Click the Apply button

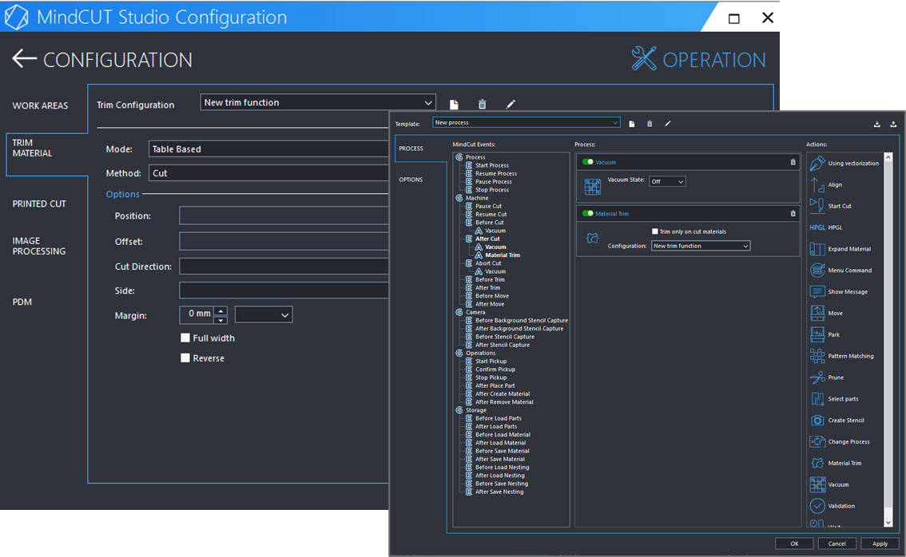click(x=880, y=543)
